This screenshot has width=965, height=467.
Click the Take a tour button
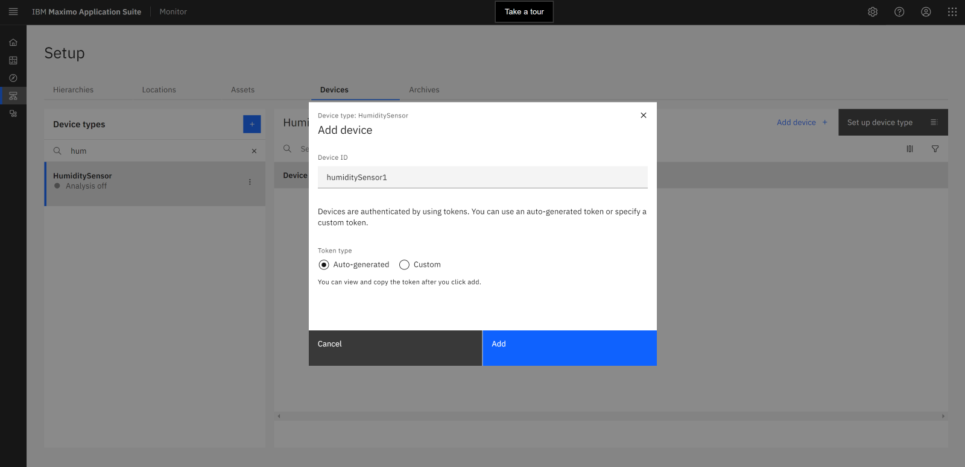coord(524,11)
